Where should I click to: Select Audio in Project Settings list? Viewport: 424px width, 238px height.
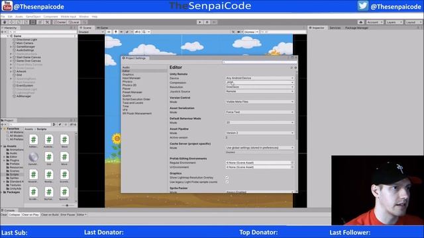coord(126,67)
